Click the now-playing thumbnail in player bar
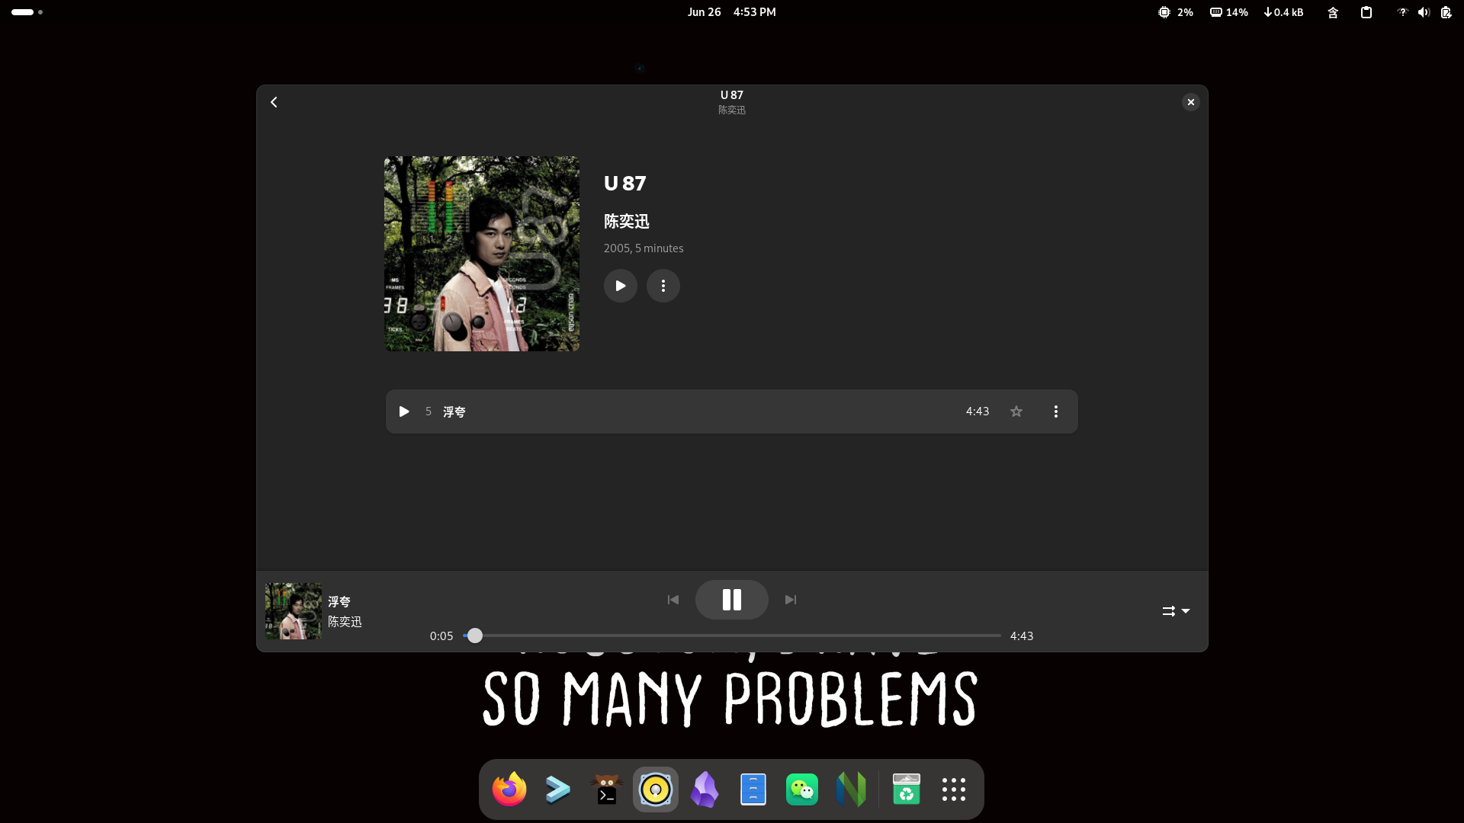1464x823 pixels. tap(294, 611)
